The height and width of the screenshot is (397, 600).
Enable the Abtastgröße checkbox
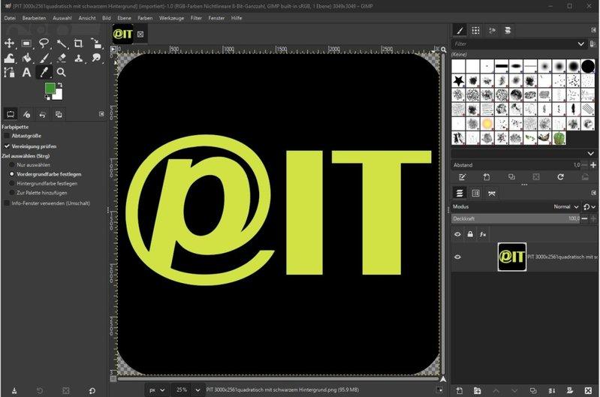[8, 136]
